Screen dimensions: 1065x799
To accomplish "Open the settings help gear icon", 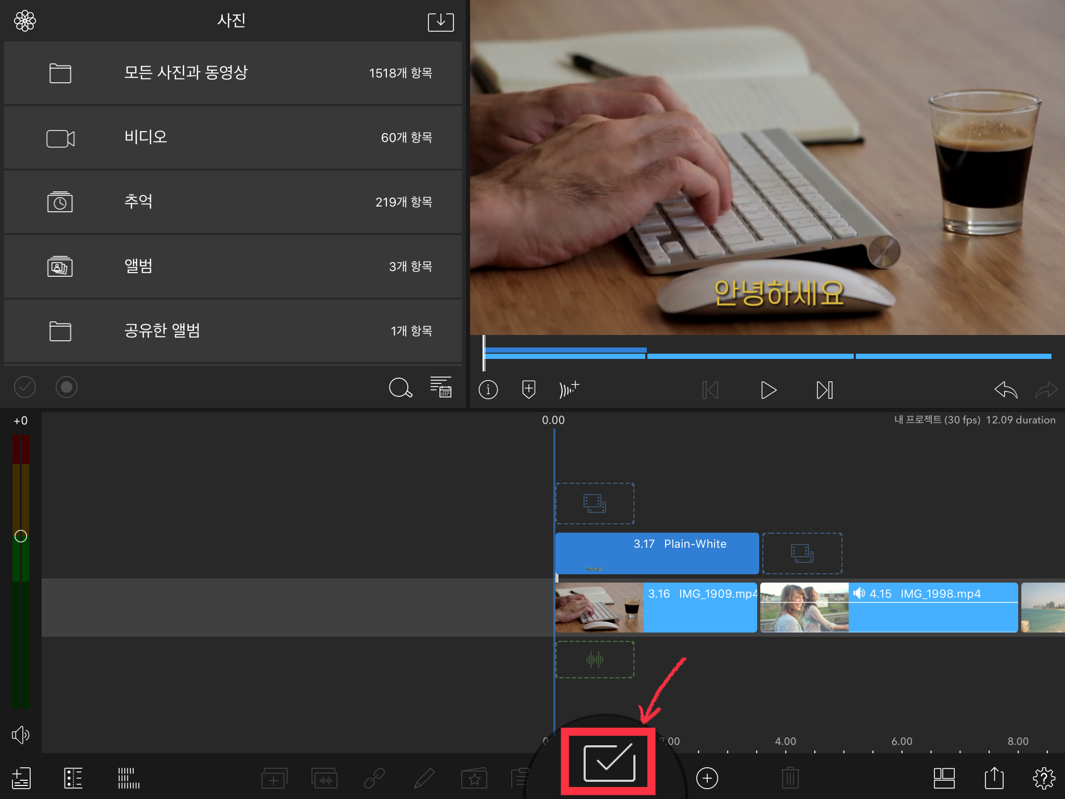I will click(x=1043, y=778).
